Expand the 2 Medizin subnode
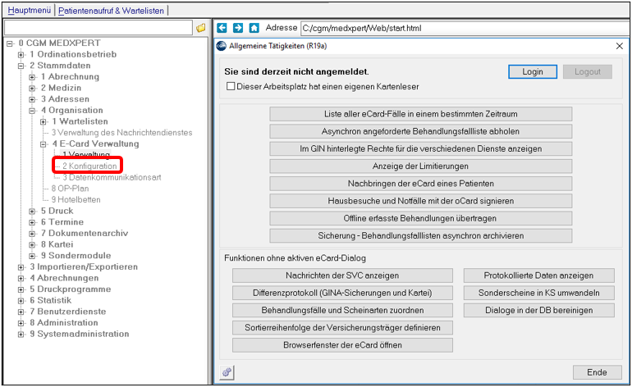The image size is (632, 387). 32,88
